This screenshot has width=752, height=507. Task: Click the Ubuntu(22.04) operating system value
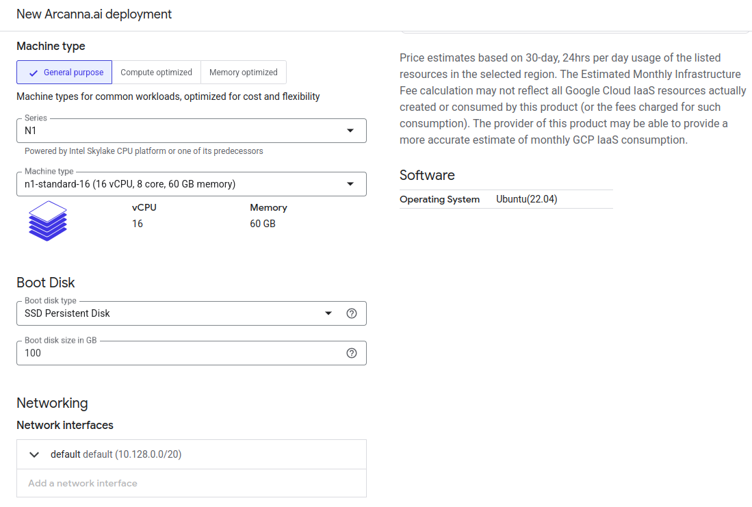[x=527, y=199]
